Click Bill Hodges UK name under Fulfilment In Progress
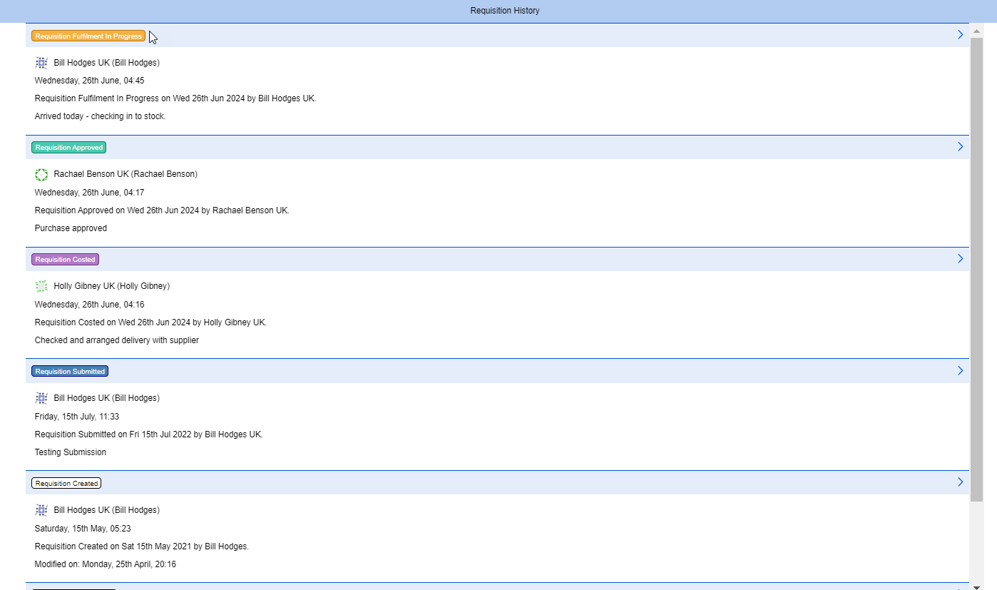This screenshot has width=997, height=590. click(x=107, y=63)
